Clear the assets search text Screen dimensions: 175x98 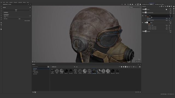[x=119, y=67]
